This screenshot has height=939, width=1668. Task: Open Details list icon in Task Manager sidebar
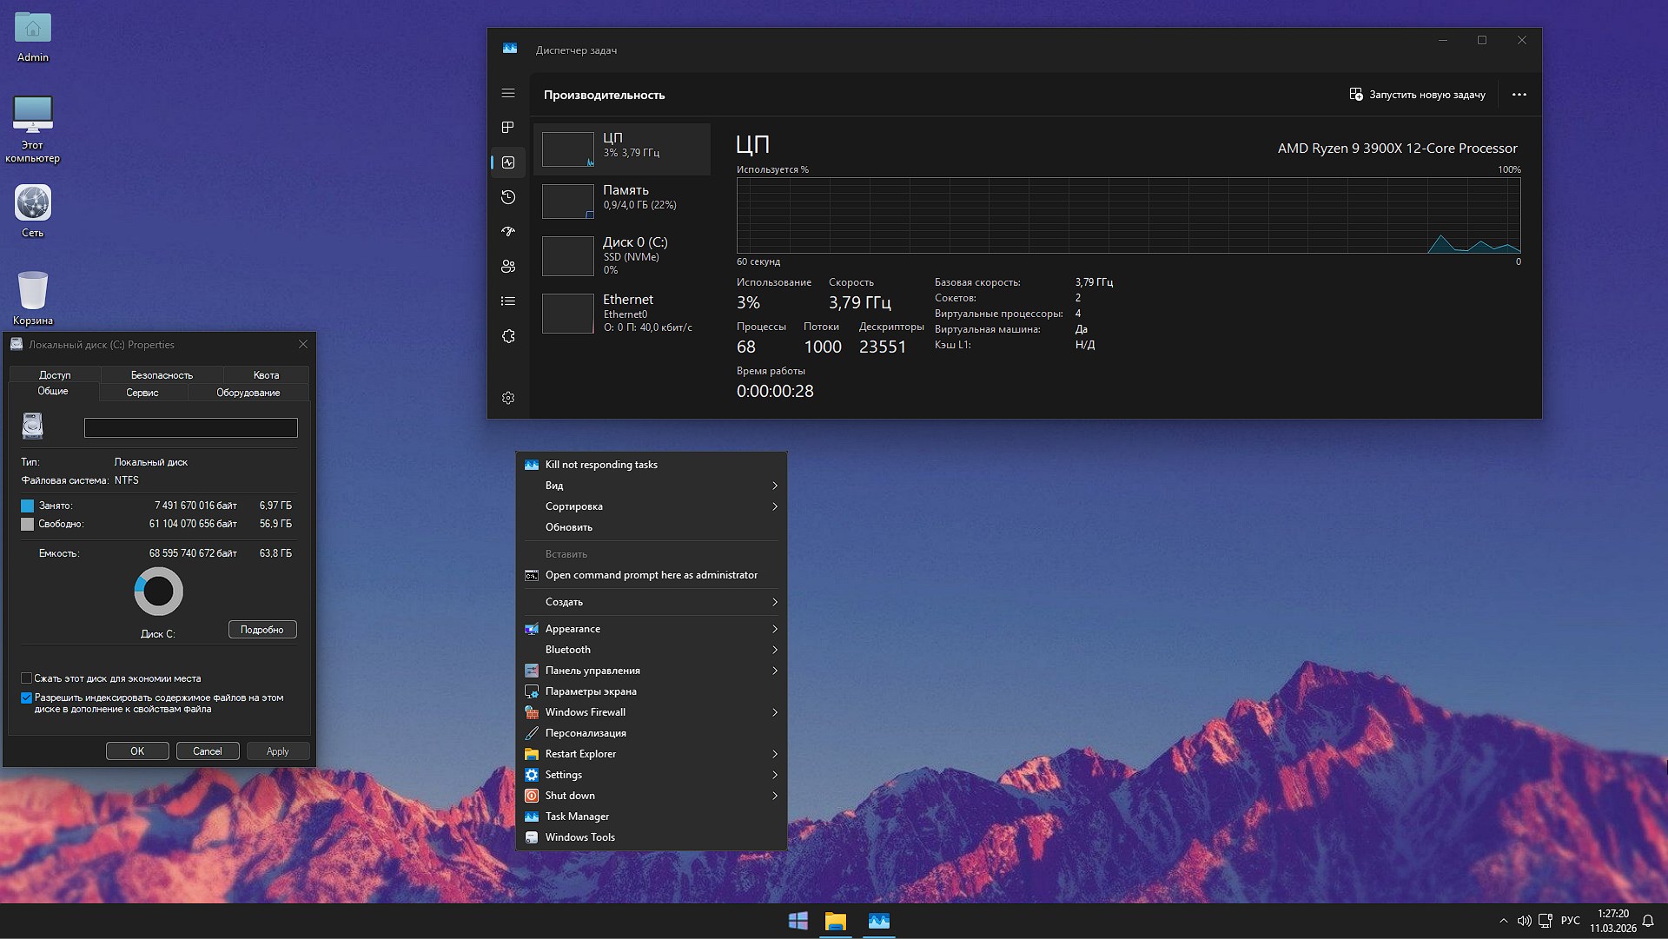coord(508,301)
